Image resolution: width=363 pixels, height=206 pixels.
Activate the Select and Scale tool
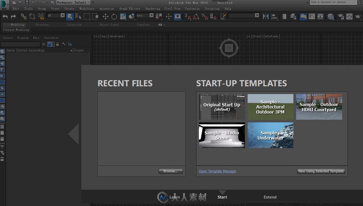click(123, 17)
